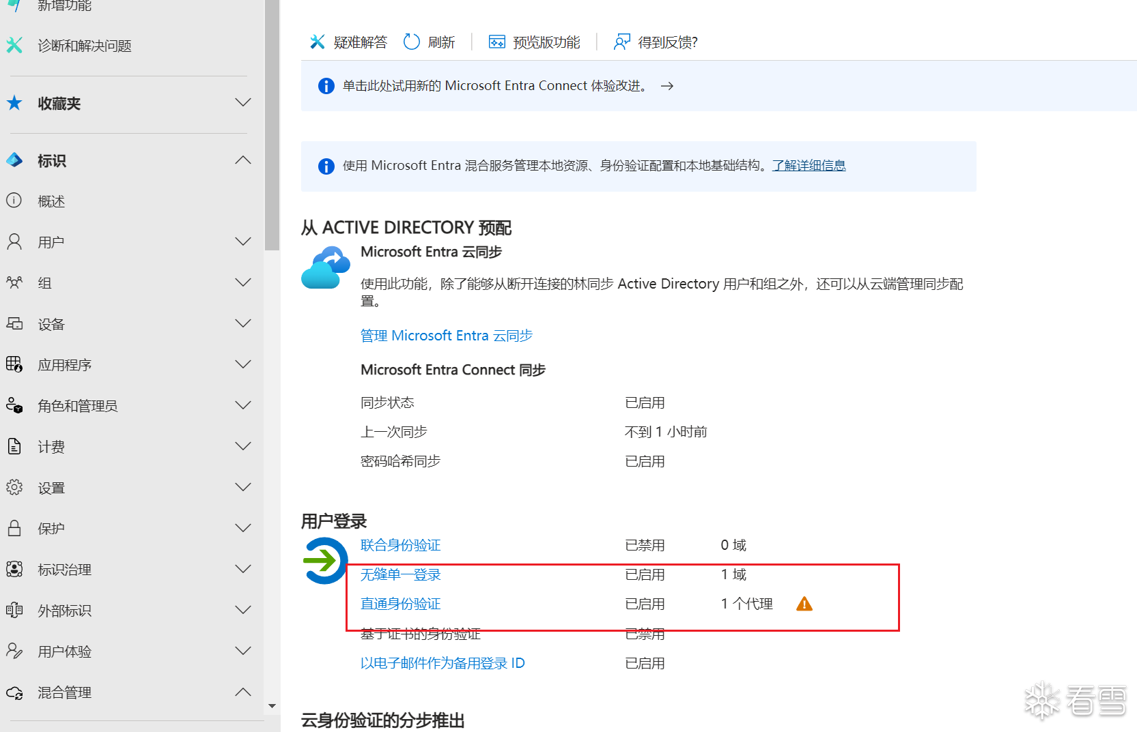Expand the 设置 menu chevron

[243, 487]
